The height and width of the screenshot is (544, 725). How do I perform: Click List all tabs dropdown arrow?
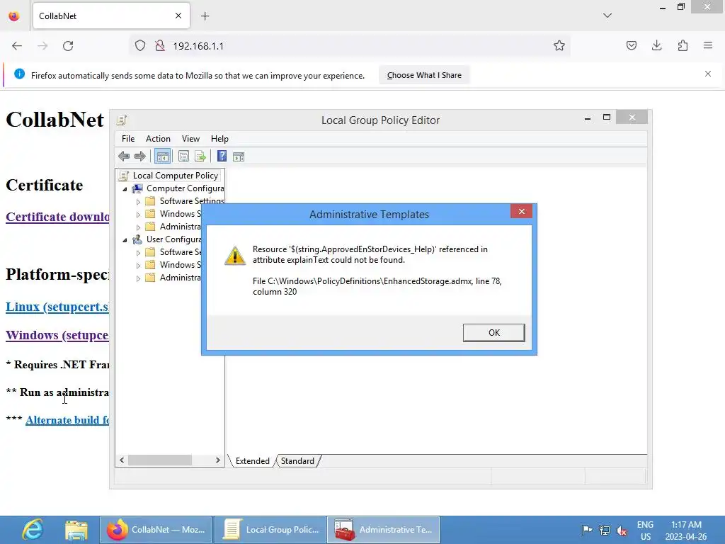[x=607, y=16]
